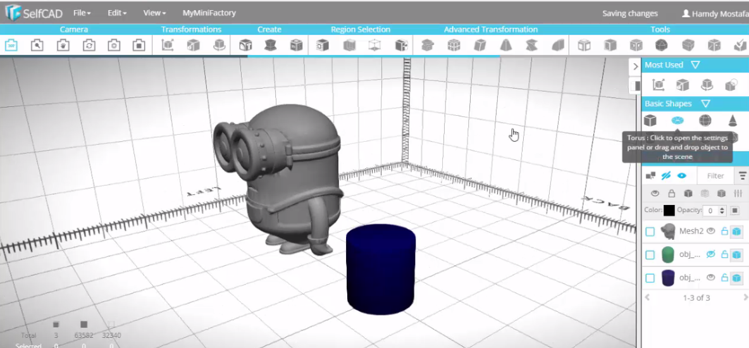Select the Rotate tool in Transformations toolbar
This screenshot has height=348, width=749.
pos(220,46)
